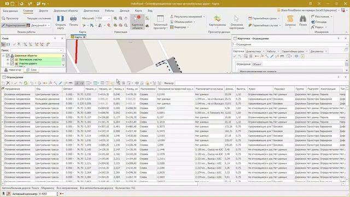The width and height of the screenshot is (350, 197).
Task: Click the Расстояние measurement tool
Action: click(322, 16)
